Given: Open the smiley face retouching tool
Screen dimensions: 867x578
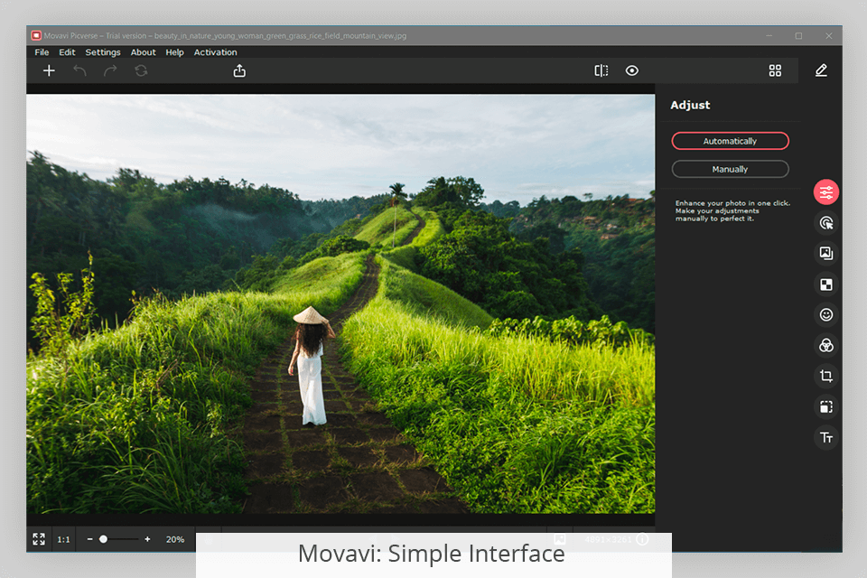Looking at the screenshot, I should click(826, 314).
